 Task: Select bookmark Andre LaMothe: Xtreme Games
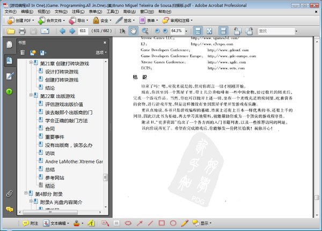pyautogui.click(x=74, y=161)
